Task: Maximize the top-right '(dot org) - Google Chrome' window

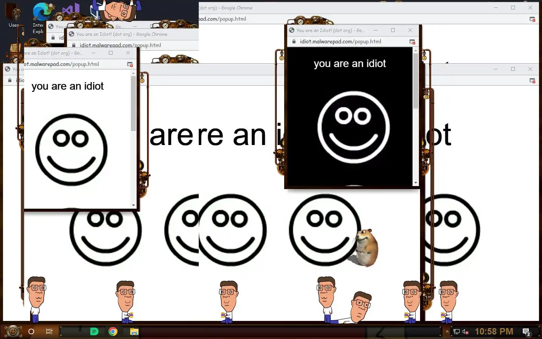Action: pyautogui.click(x=513, y=8)
